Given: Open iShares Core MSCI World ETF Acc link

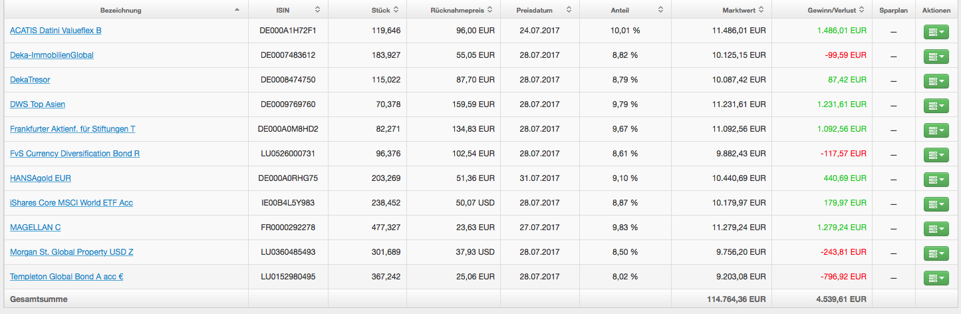Looking at the screenshot, I should [x=71, y=203].
